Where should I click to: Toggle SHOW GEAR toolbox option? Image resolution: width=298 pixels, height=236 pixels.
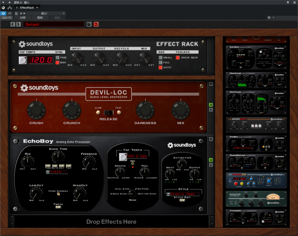tap(178, 58)
